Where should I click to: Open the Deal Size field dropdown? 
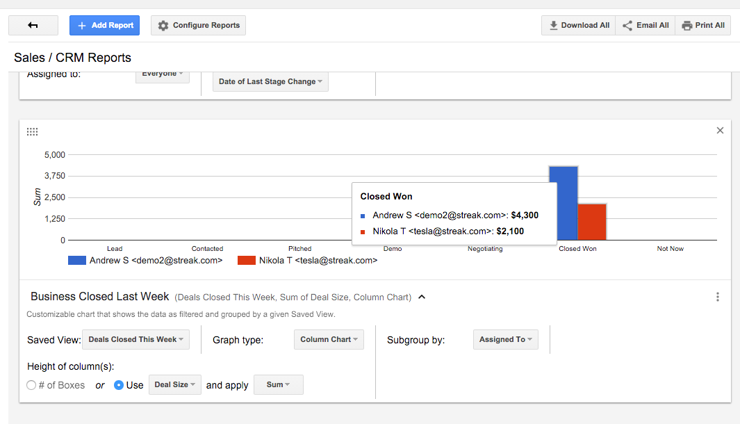(175, 385)
